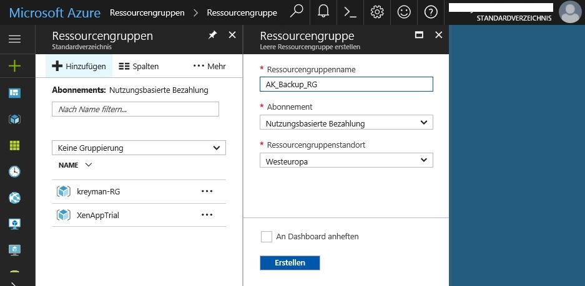The height and width of the screenshot is (286, 585).
Task: Open the Abonnement dropdown
Action: (347, 123)
